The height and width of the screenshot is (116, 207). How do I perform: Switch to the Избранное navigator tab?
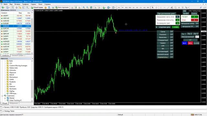(14, 103)
